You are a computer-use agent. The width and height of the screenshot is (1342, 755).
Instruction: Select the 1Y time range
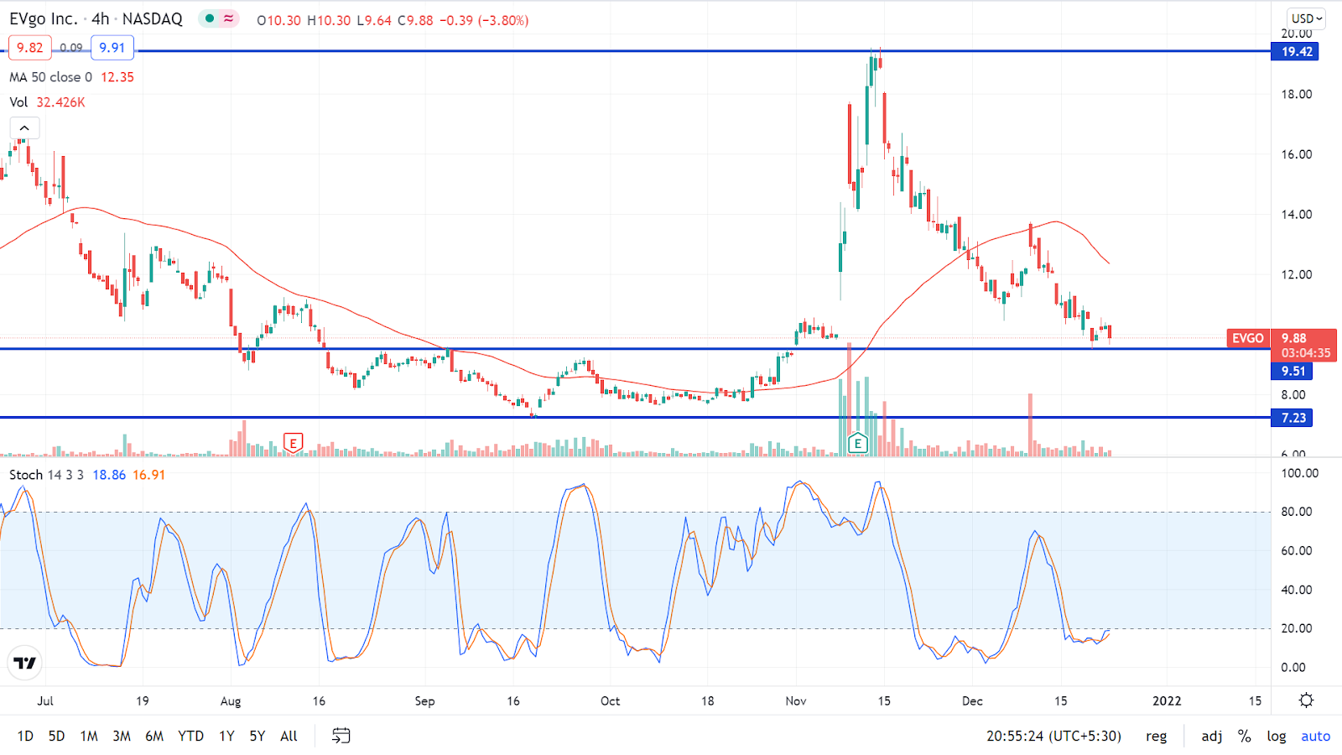click(226, 736)
